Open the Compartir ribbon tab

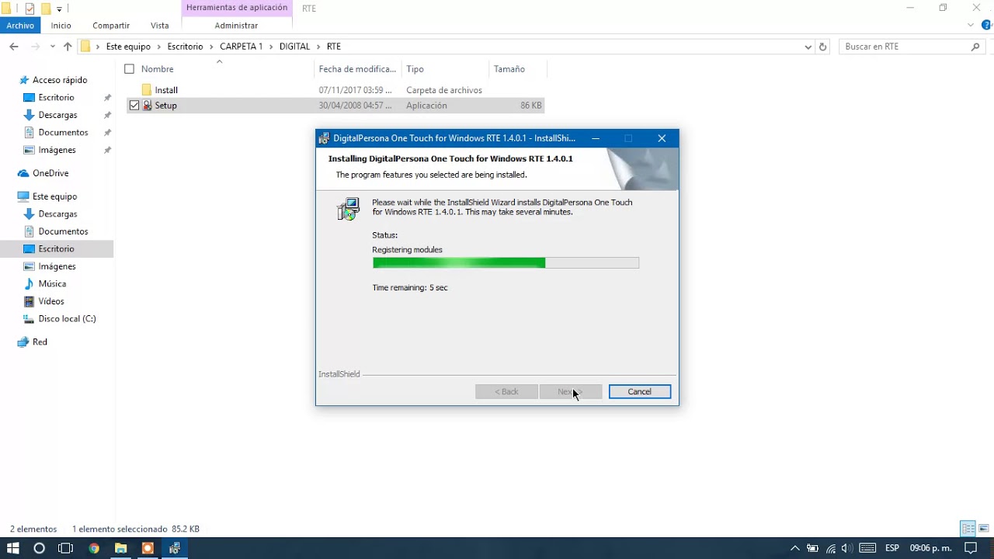pyautogui.click(x=111, y=26)
